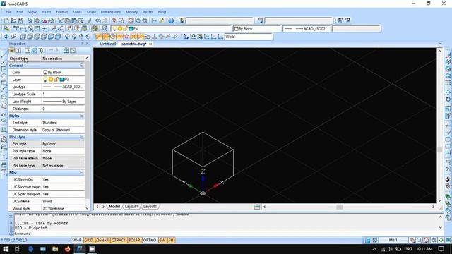This screenshot has width=452, height=254.
Task: Select the Arc tool in left toolbar
Action: 4,90
